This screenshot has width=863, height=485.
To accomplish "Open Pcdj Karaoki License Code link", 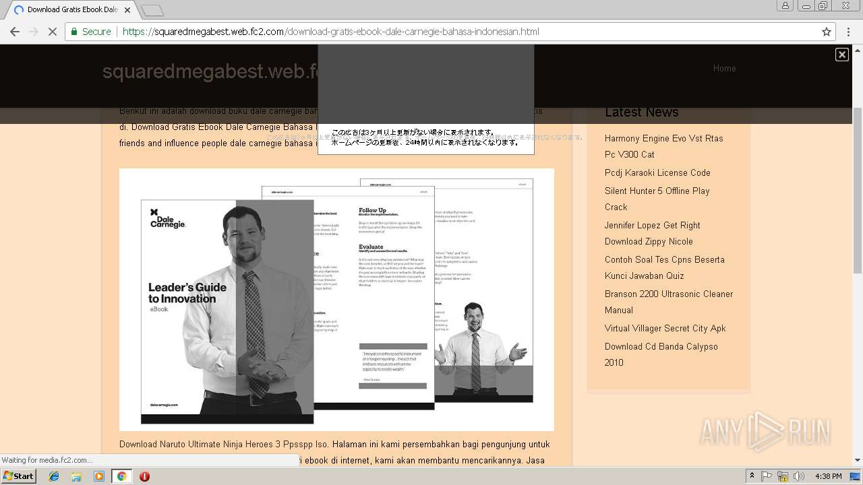I will coord(657,172).
